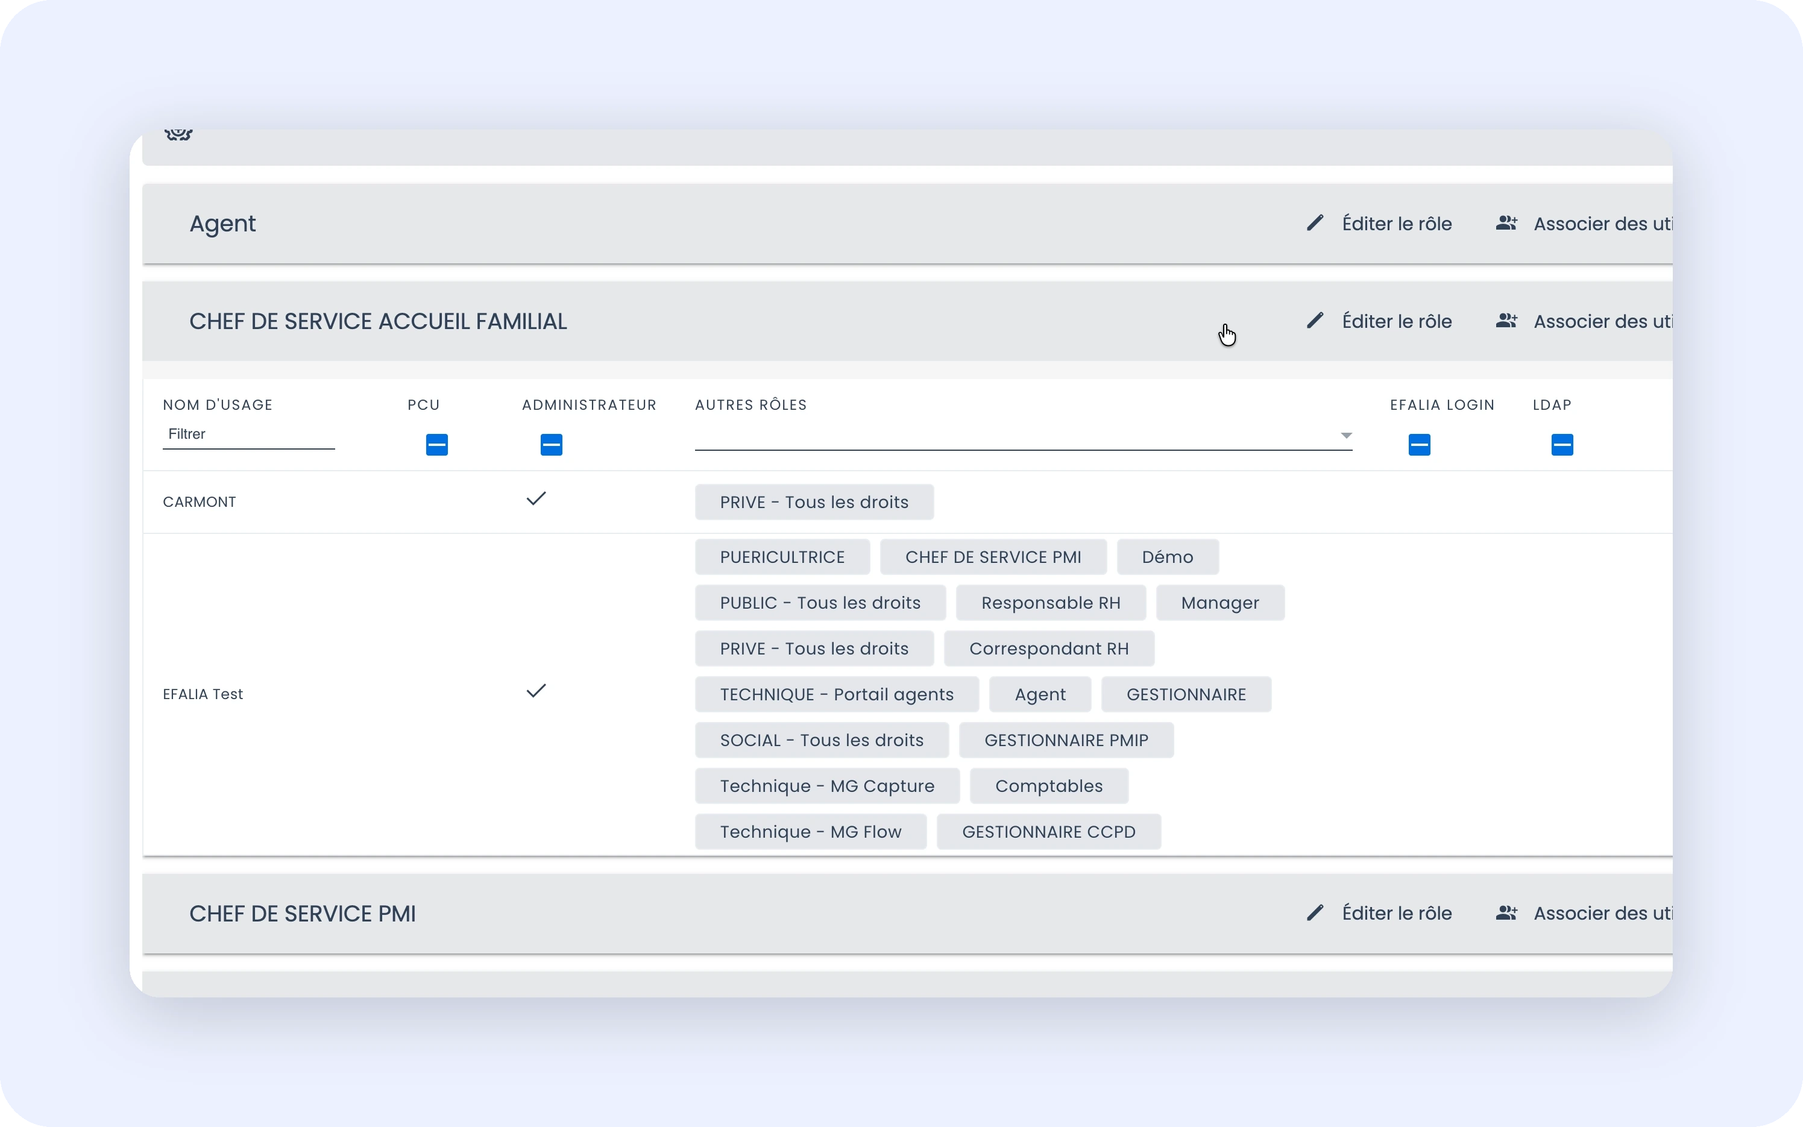Toggle the PCU filter checkbox
Screen dimensions: 1803x1127
click(x=437, y=445)
